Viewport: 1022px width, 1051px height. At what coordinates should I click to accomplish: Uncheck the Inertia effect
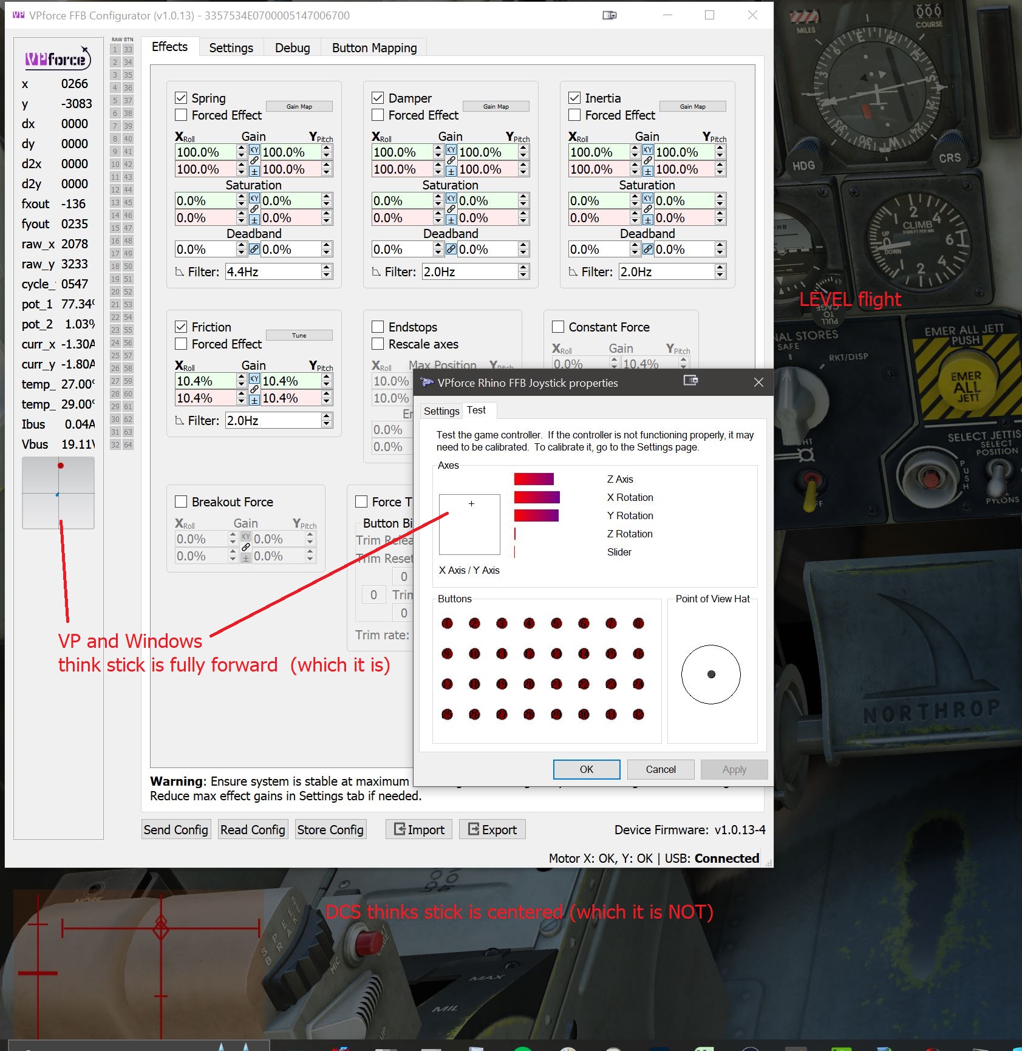coord(574,98)
